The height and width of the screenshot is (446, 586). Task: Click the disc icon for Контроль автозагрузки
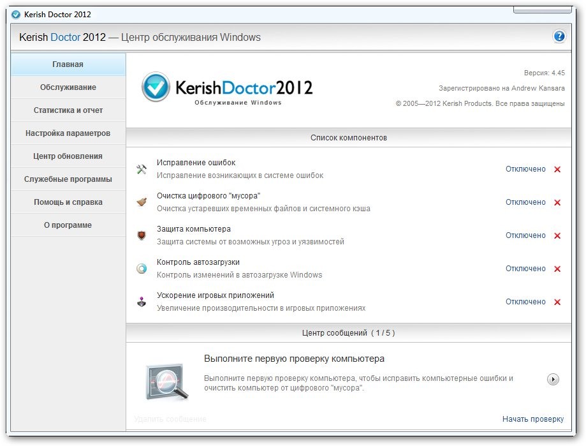142,269
